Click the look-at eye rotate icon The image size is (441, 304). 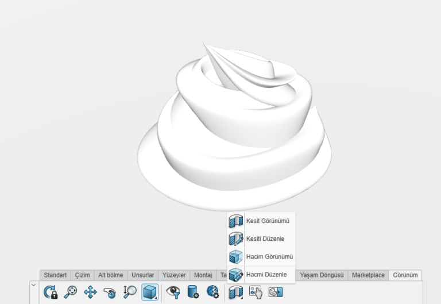[x=110, y=292]
